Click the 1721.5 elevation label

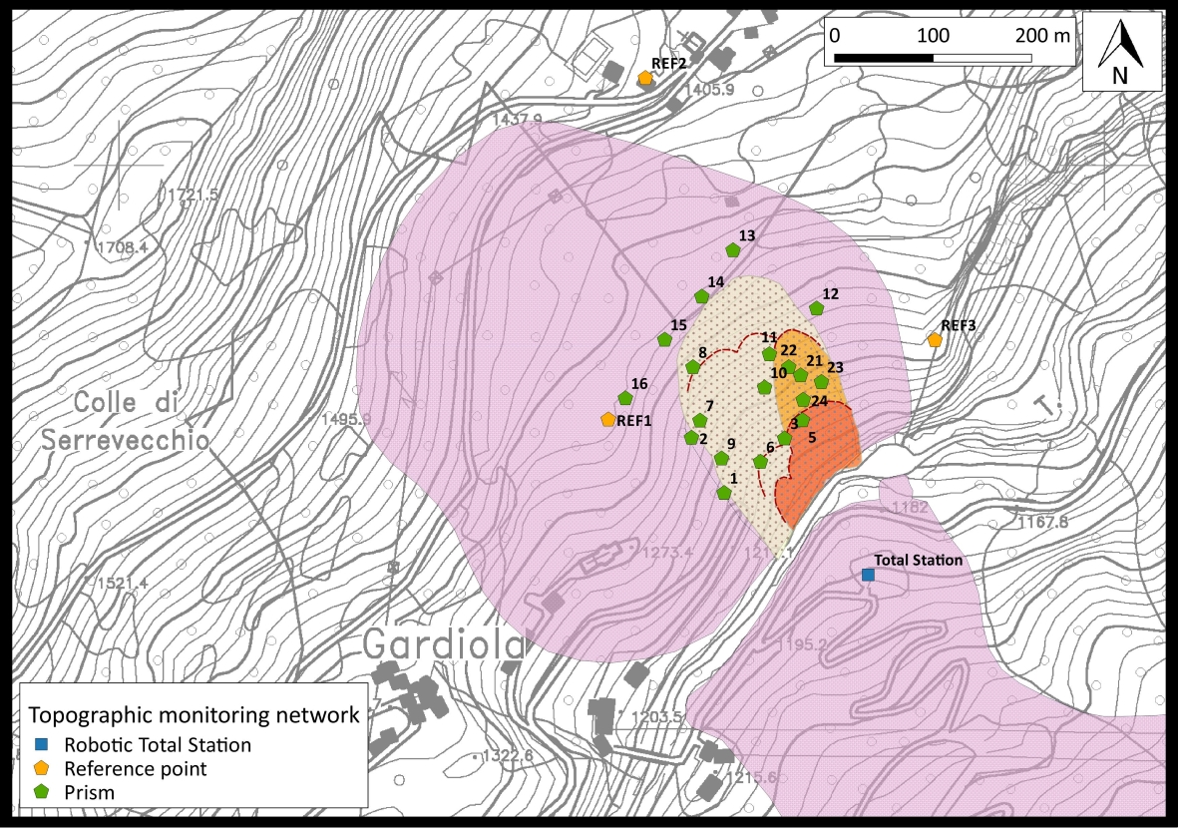click(193, 195)
